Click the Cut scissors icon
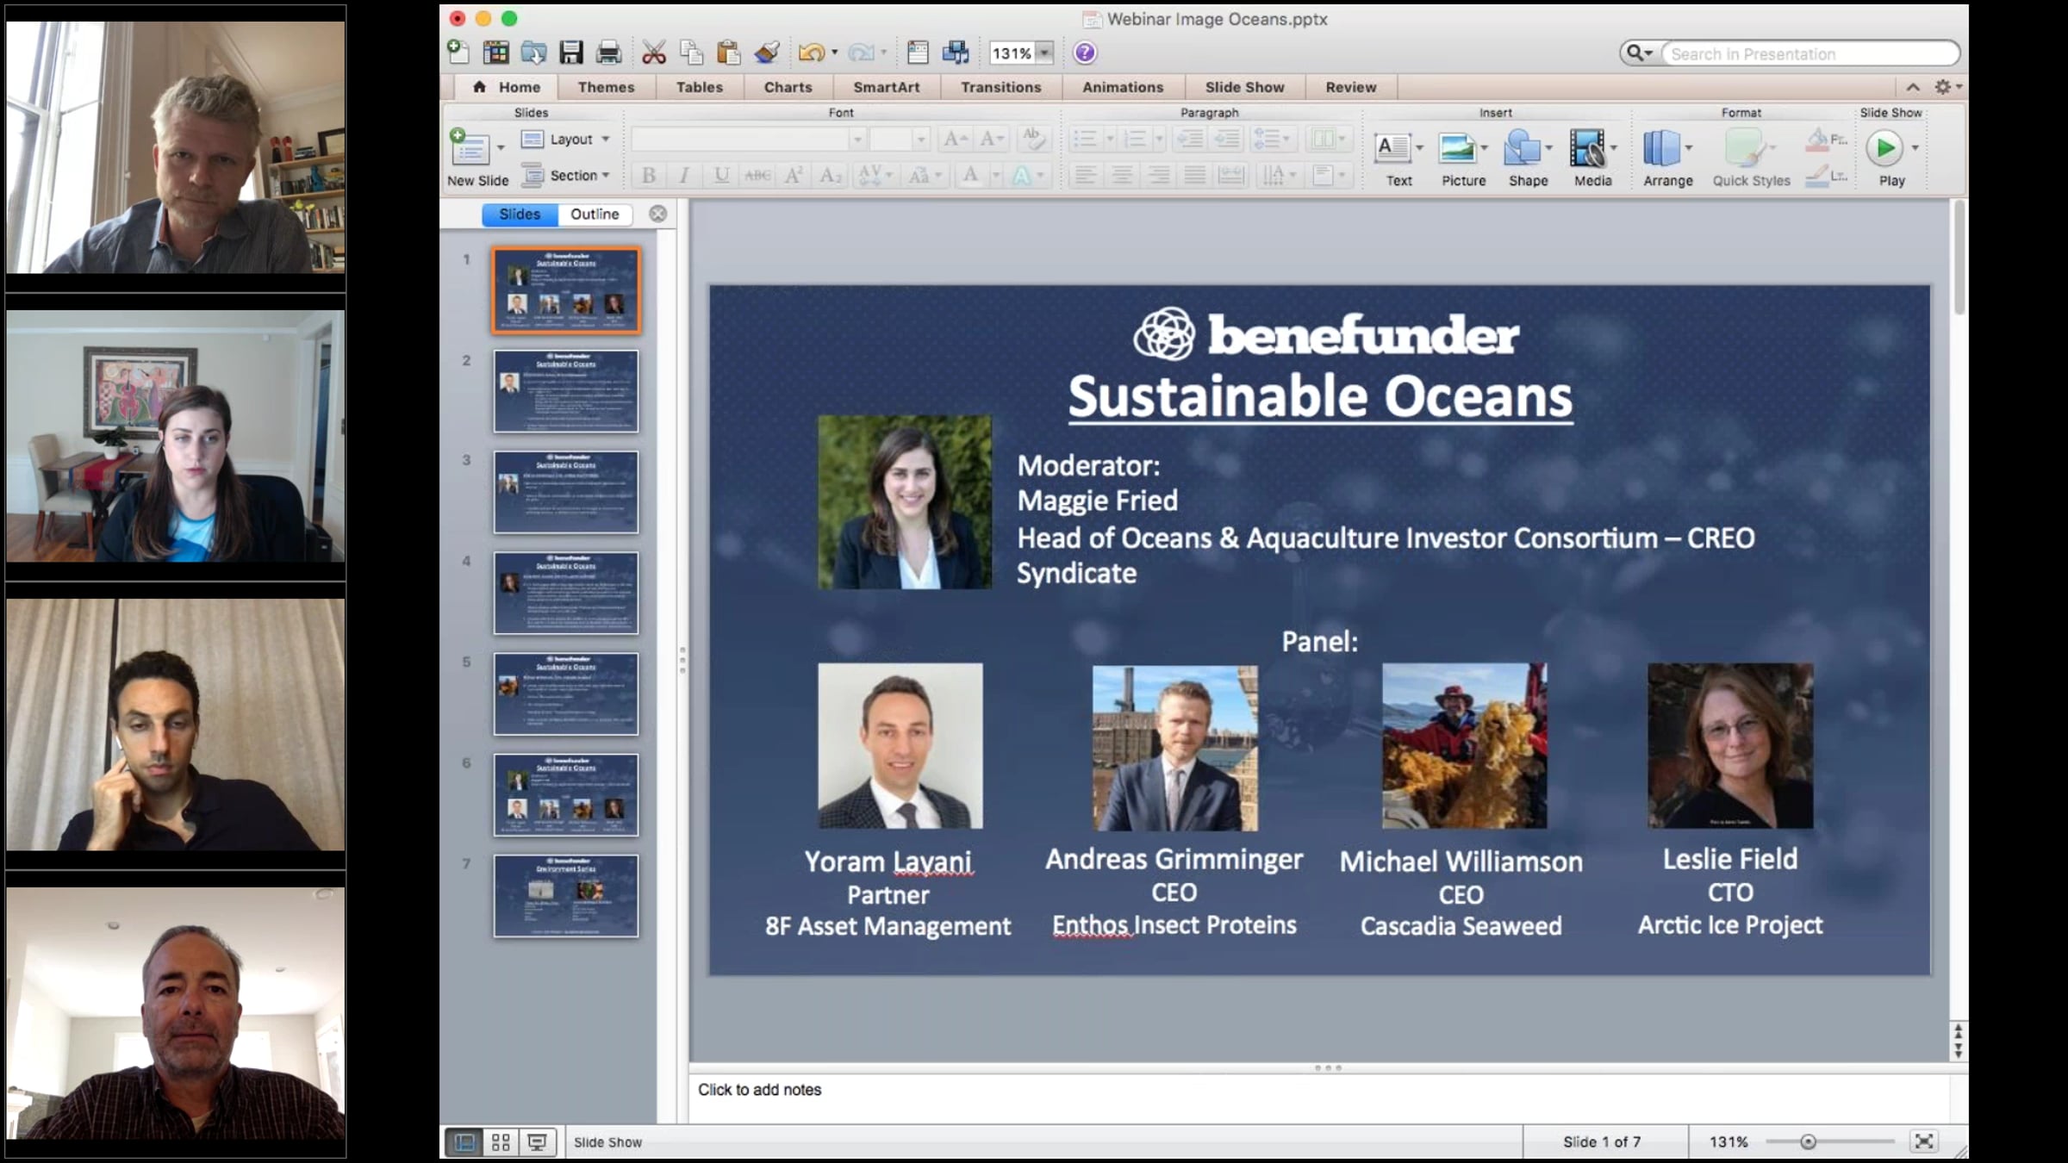This screenshot has width=2068, height=1163. tap(654, 53)
